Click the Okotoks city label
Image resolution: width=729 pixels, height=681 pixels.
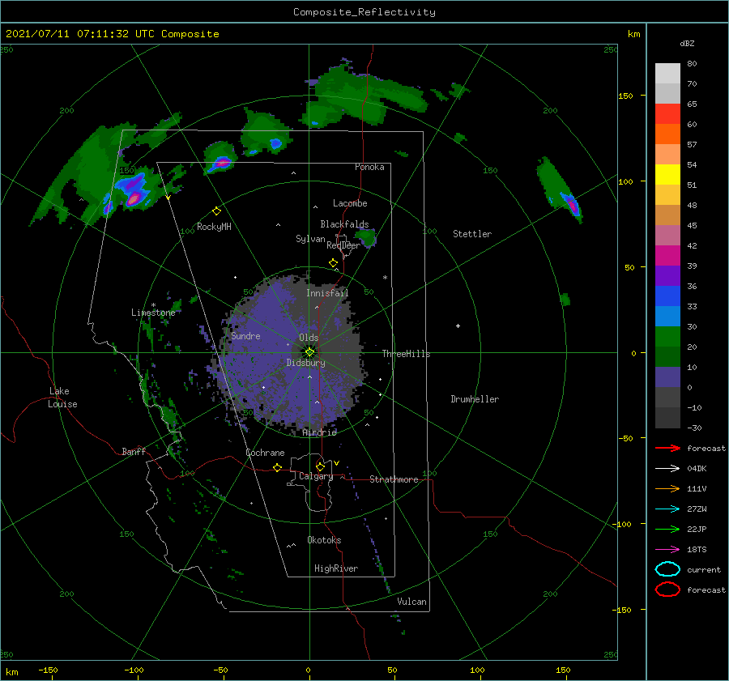(x=324, y=540)
